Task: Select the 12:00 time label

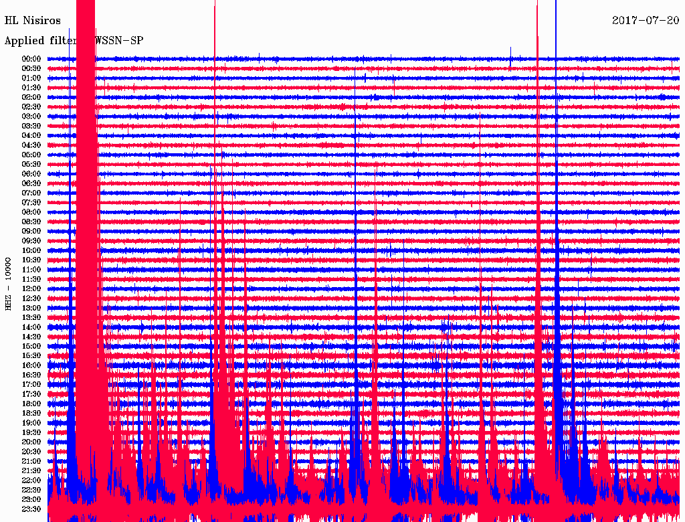Action: (x=31, y=288)
